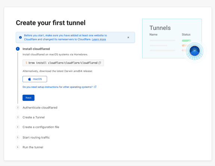
Task: Click the Apple logo icon
Action: pyautogui.click(x=30, y=79)
